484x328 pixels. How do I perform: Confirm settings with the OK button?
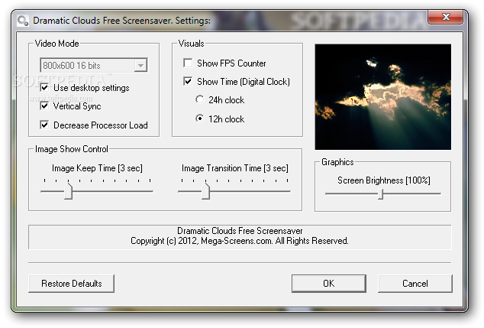pyautogui.click(x=329, y=284)
